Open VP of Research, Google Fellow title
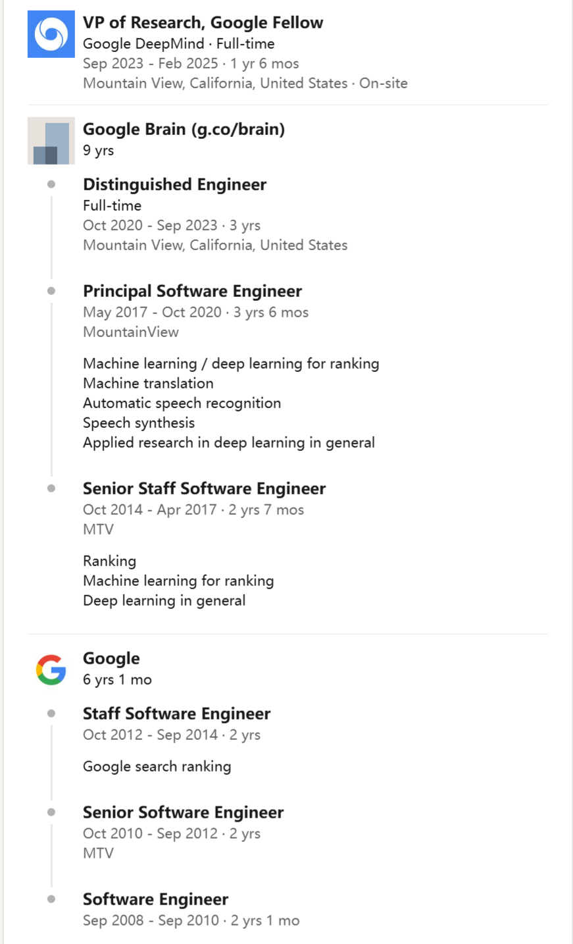 pyautogui.click(x=203, y=22)
